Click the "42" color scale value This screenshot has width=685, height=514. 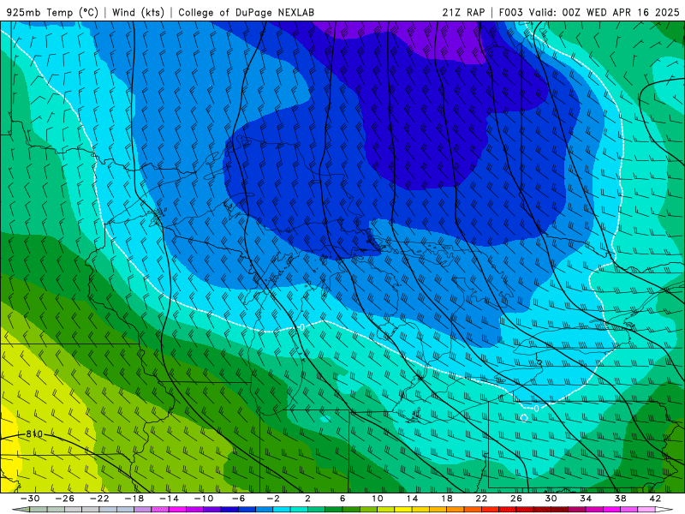click(x=655, y=499)
